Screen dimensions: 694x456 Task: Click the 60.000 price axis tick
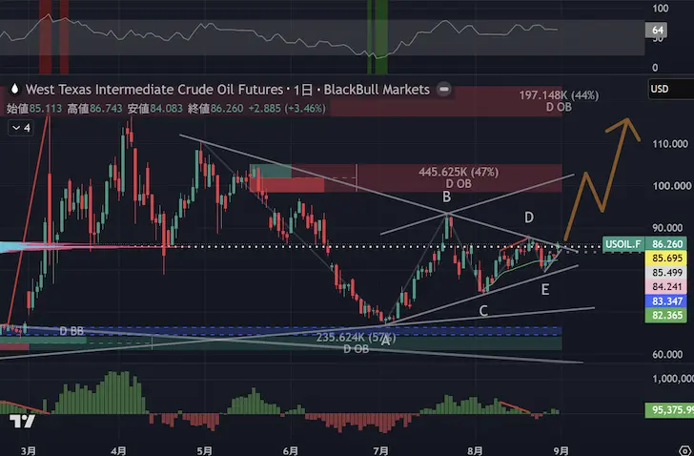click(667, 355)
